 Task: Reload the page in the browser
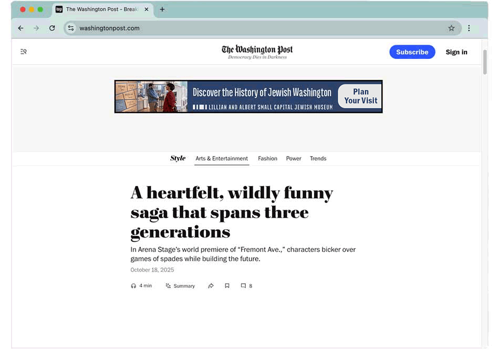[52, 28]
